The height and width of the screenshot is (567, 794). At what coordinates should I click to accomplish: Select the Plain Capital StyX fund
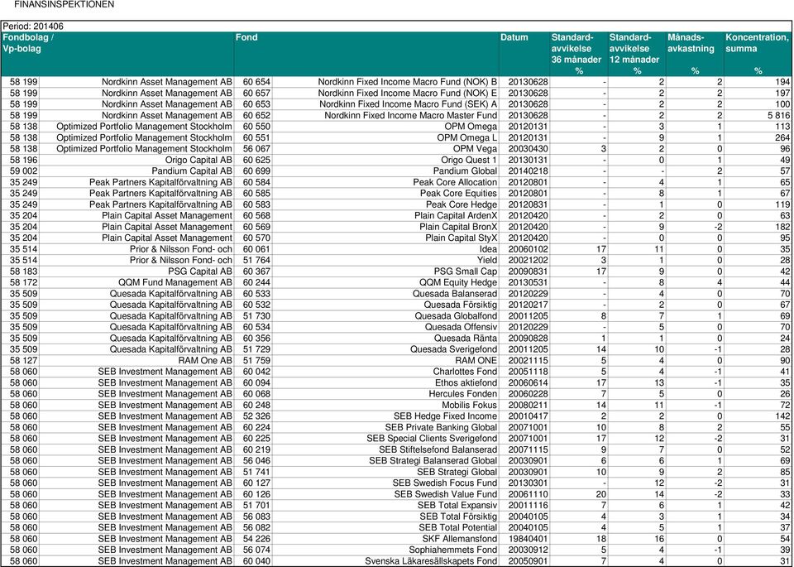462,238
